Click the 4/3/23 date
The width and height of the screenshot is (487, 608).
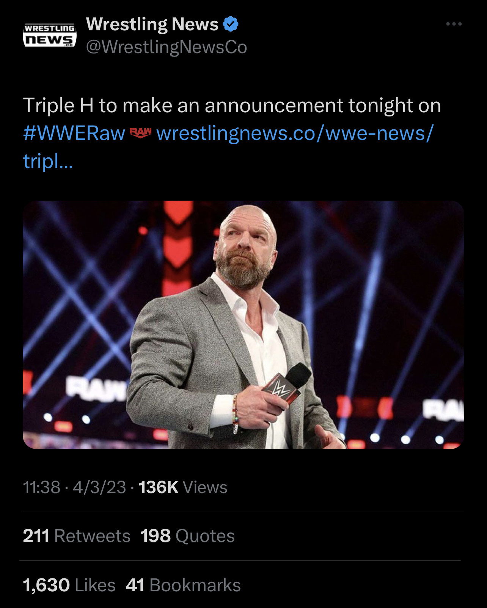(x=99, y=487)
